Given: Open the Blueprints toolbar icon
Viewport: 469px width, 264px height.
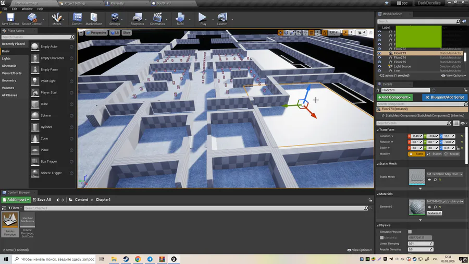Looking at the screenshot, I should pos(137,19).
